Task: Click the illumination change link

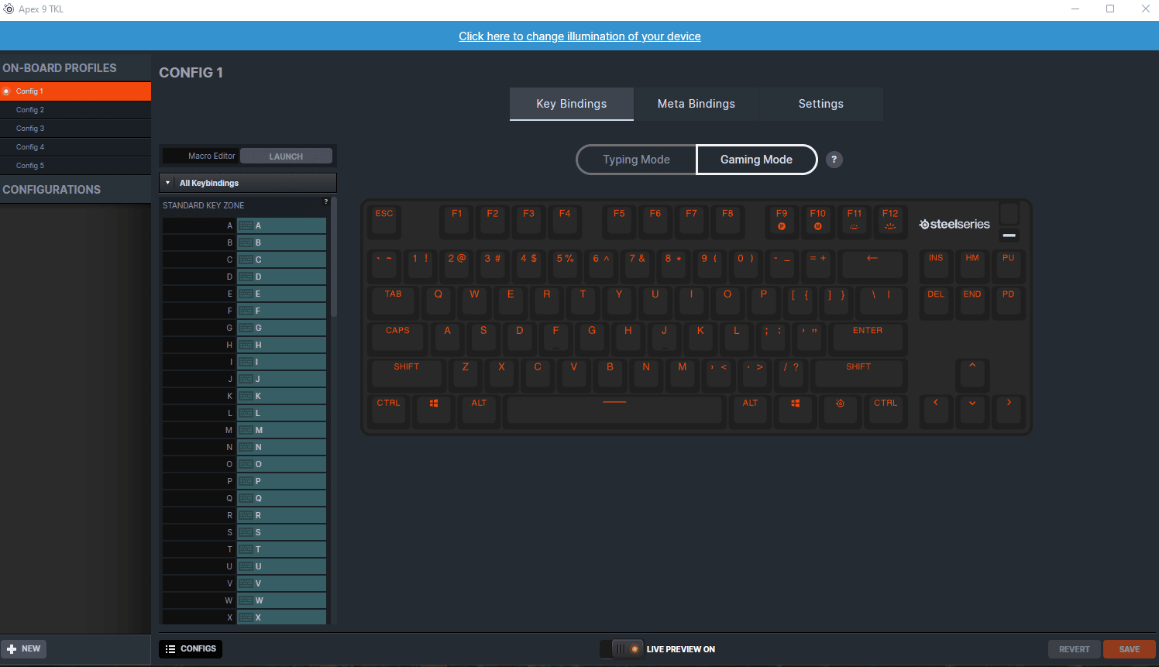Action: point(579,36)
